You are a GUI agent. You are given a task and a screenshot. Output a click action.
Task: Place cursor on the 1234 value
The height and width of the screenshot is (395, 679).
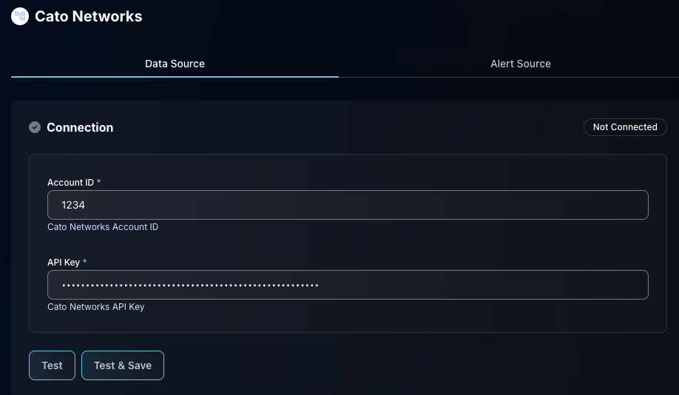[73, 205]
